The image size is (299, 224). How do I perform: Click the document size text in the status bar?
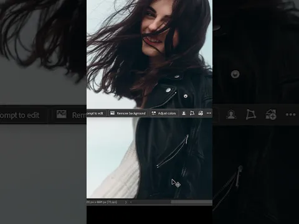coord(102,202)
